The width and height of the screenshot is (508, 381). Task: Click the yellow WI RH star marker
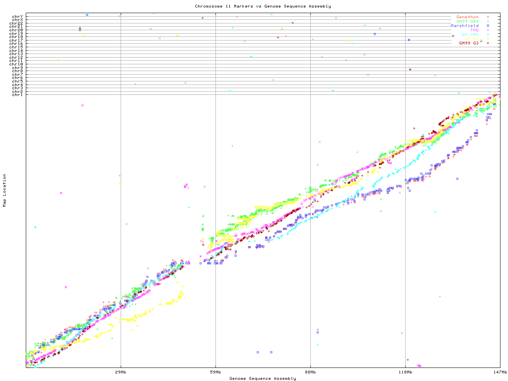488,39
